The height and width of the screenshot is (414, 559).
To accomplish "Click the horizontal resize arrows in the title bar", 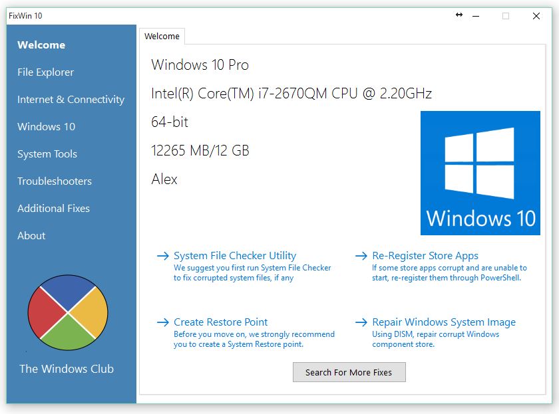I will 459,15.
